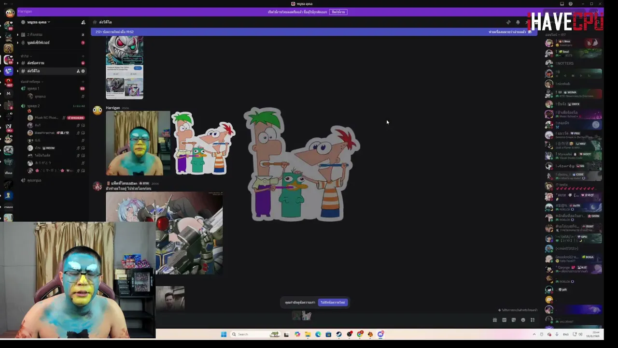Open File Explorer from the taskbar
This screenshot has height=348, width=618.
click(308, 334)
